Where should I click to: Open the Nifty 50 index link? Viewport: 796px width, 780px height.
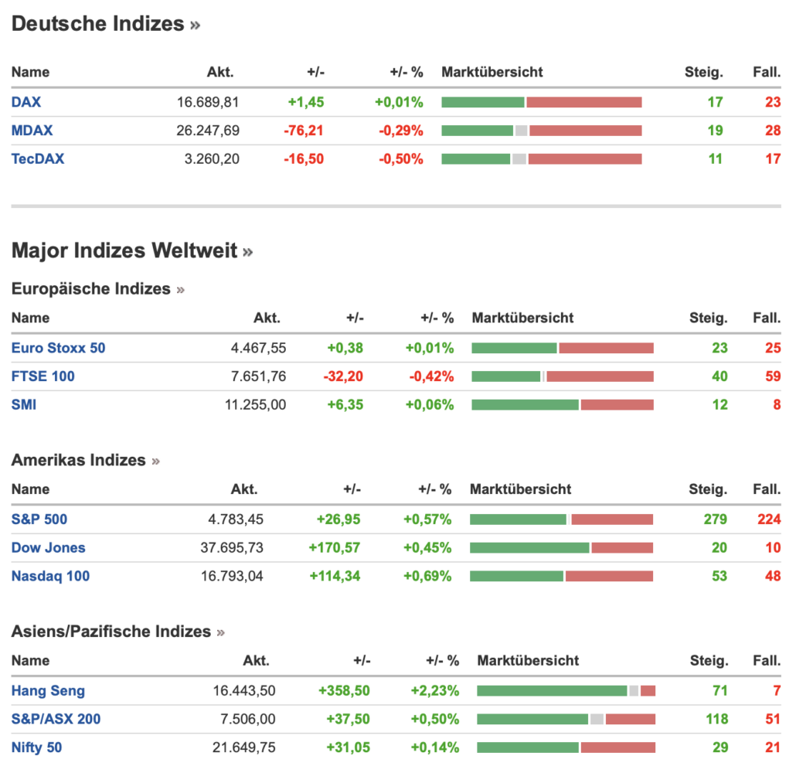(x=36, y=748)
